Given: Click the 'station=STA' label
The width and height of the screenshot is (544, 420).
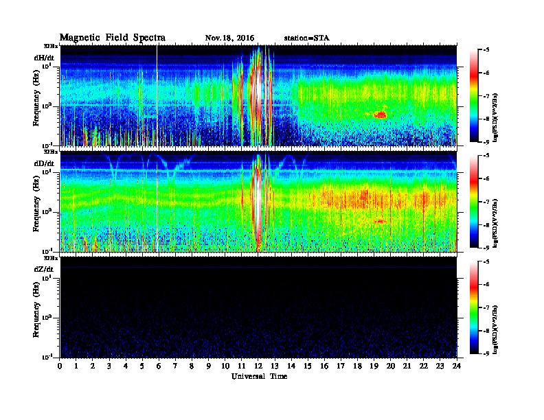Looking at the screenshot, I should click(306, 38).
